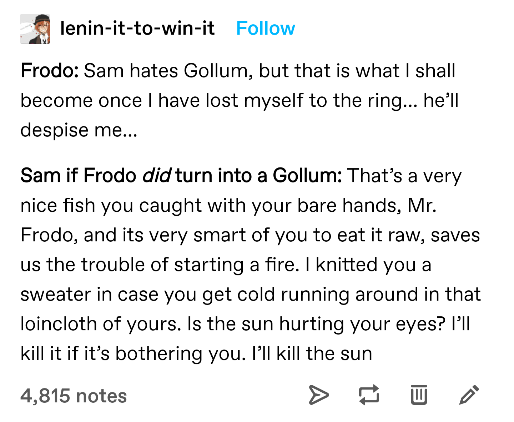
Task: Click the line ending "despise me..."
Action: pyautogui.click(x=79, y=130)
